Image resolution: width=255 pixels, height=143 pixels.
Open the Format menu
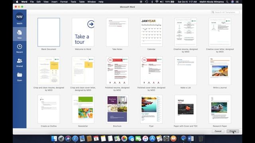click(x=64, y=2)
